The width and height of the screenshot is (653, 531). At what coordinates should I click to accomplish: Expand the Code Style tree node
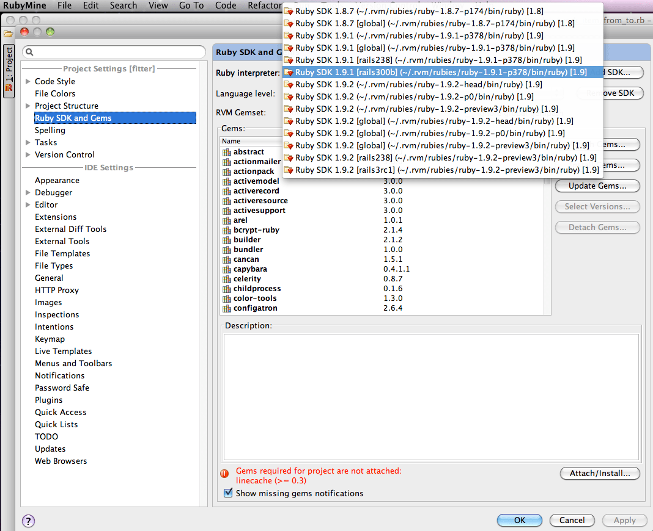click(x=28, y=82)
